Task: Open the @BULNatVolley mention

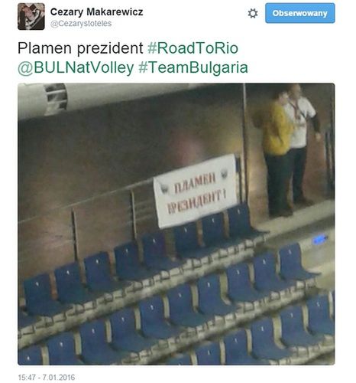Action: (76, 68)
